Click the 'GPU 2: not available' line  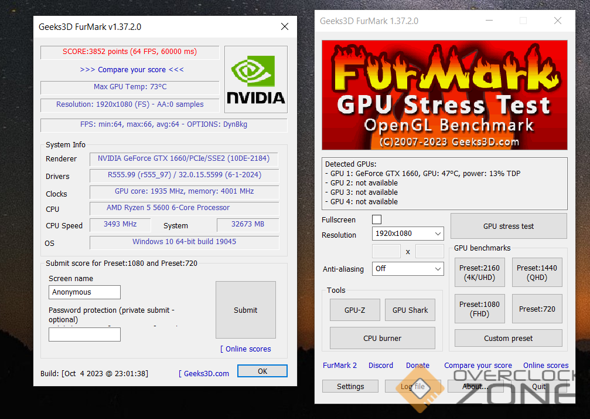[x=361, y=183]
